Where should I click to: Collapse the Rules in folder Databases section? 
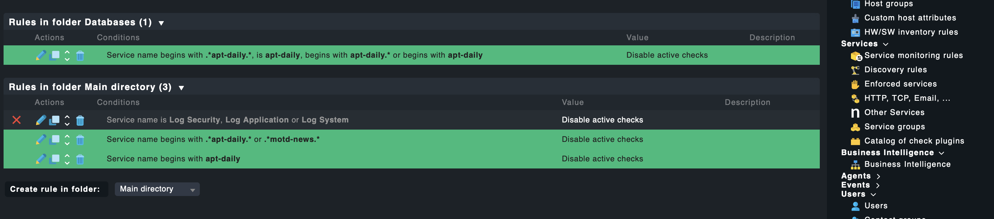pos(161,23)
